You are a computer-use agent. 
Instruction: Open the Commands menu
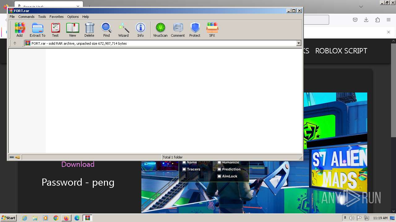coord(26,17)
